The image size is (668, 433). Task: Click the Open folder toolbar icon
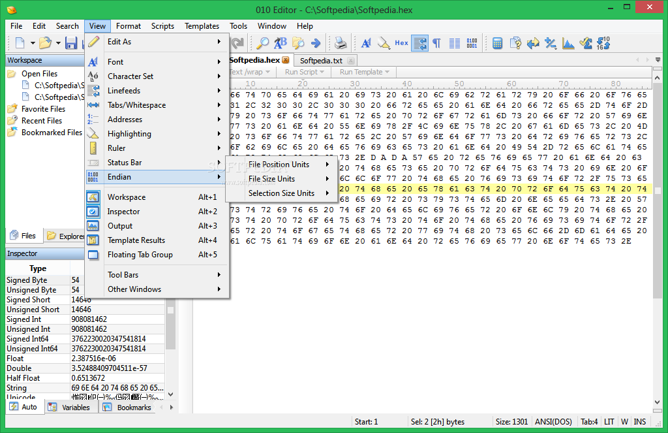coord(45,42)
